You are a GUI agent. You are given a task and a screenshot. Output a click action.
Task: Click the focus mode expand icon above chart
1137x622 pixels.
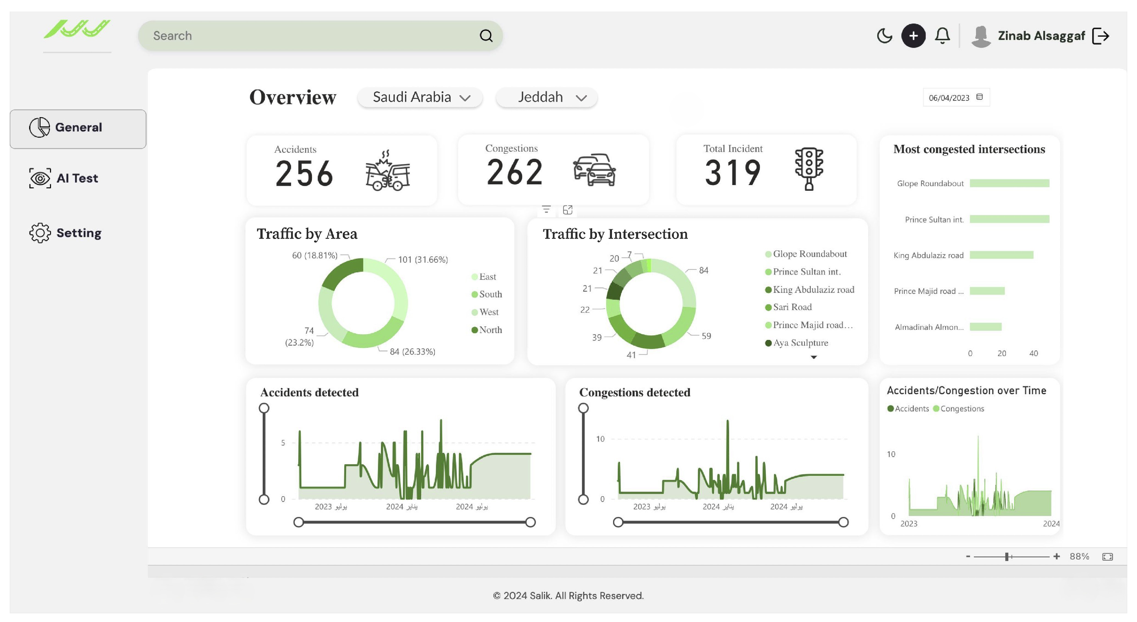pos(568,210)
